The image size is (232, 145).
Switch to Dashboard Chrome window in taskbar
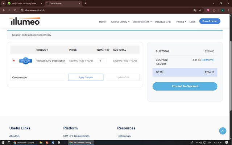(x=25, y=142)
